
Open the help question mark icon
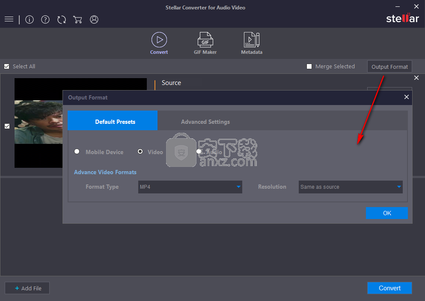[45, 20]
